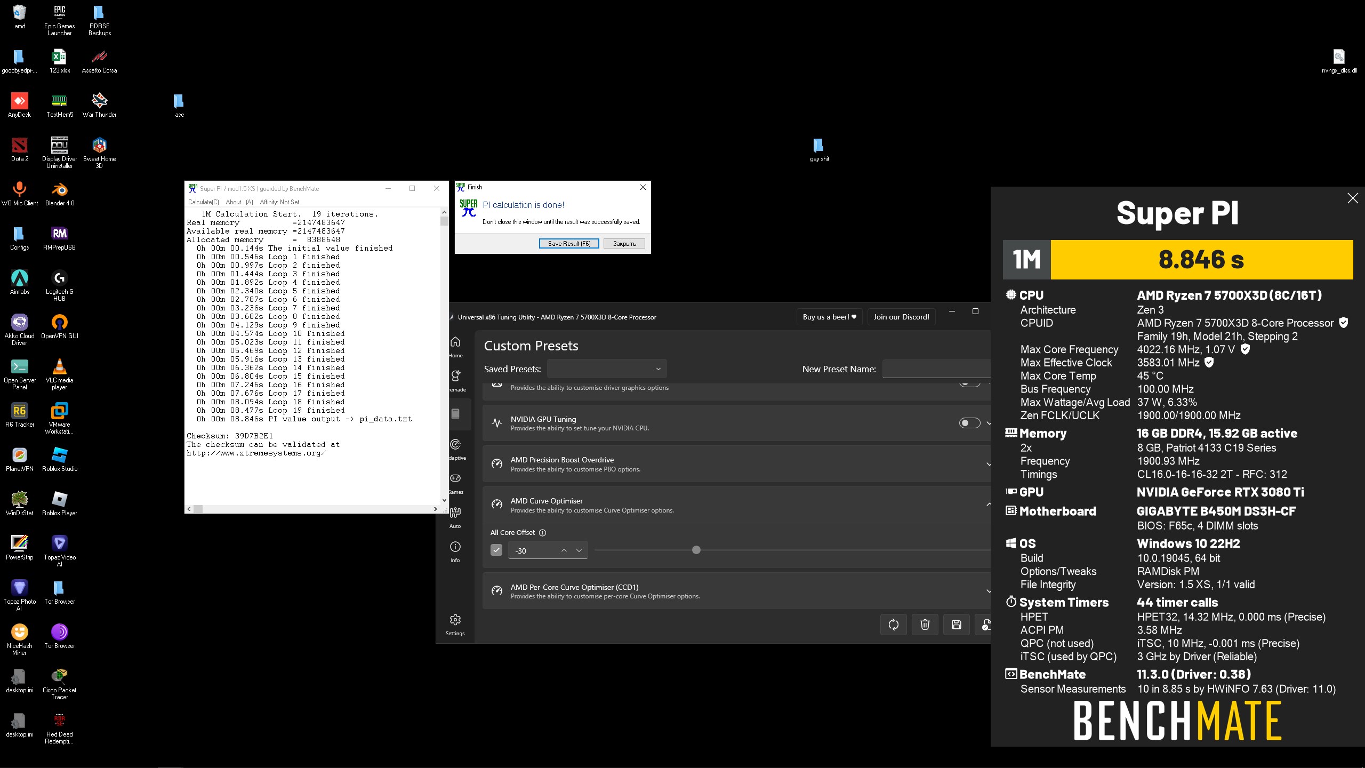Select the Display Driver Uninstaller desktop icon
The image size is (1365, 768).
pyautogui.click(x=60, y=153)
